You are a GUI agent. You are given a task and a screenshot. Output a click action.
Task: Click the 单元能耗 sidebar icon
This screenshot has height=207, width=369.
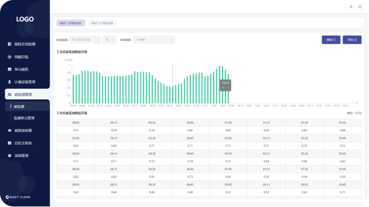pyautogui.click(x=9, y=69)
